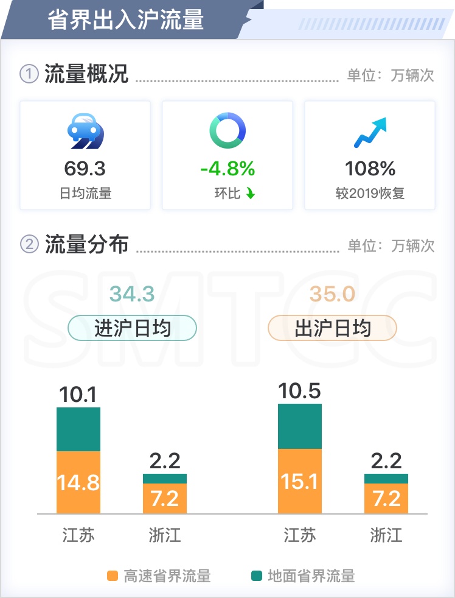
Task: Click the circled number 2 section marker
Action: coord(29,244)
